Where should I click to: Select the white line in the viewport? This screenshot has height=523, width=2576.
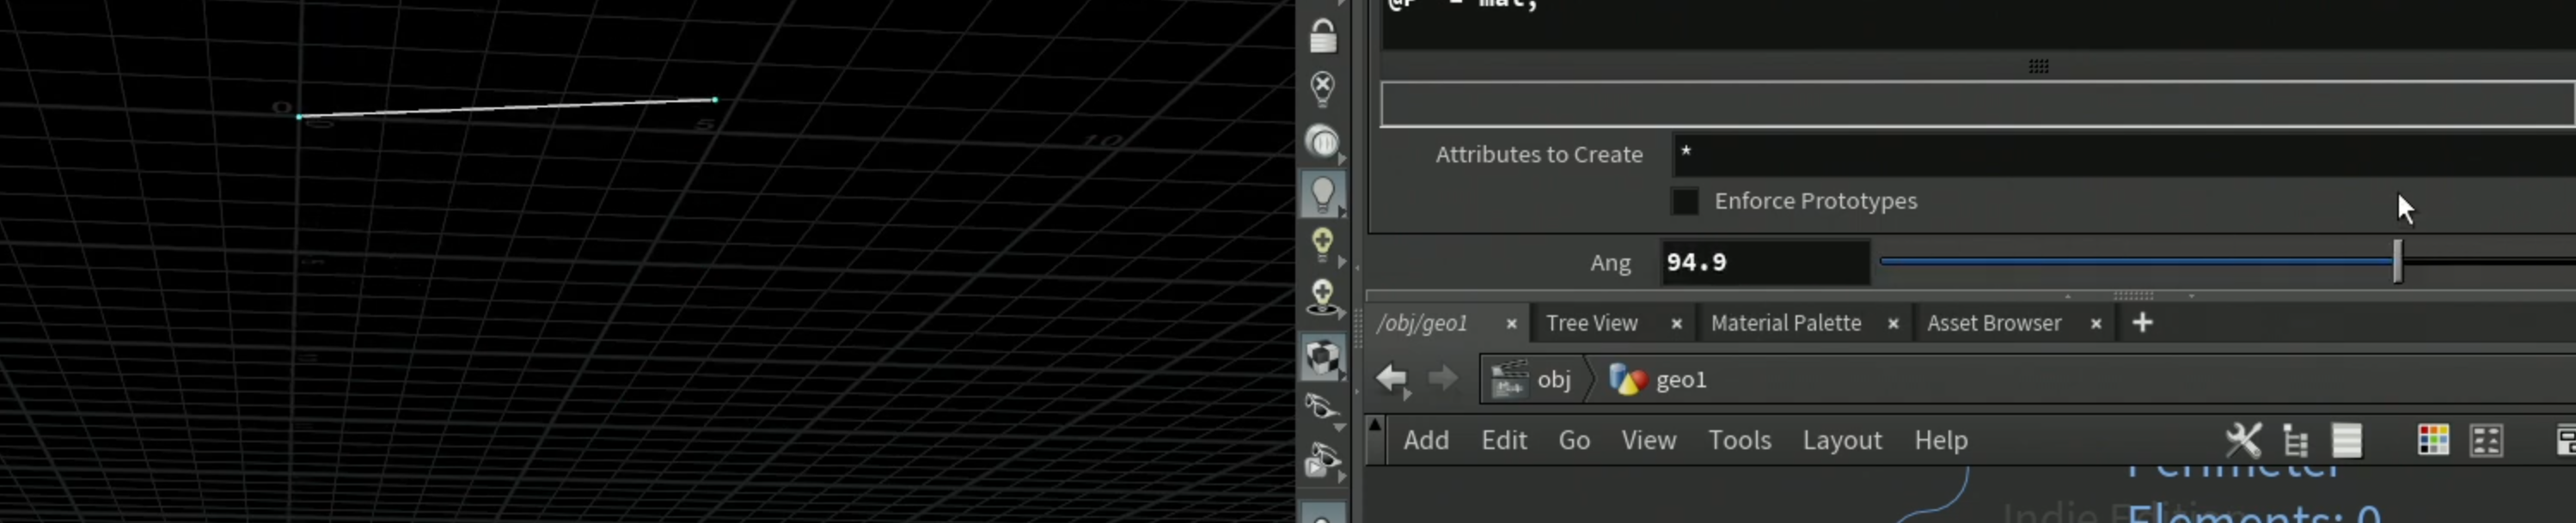coord(506,108)
